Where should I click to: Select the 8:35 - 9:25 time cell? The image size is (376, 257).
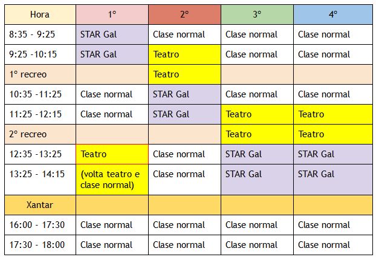(x=40, y=34)
